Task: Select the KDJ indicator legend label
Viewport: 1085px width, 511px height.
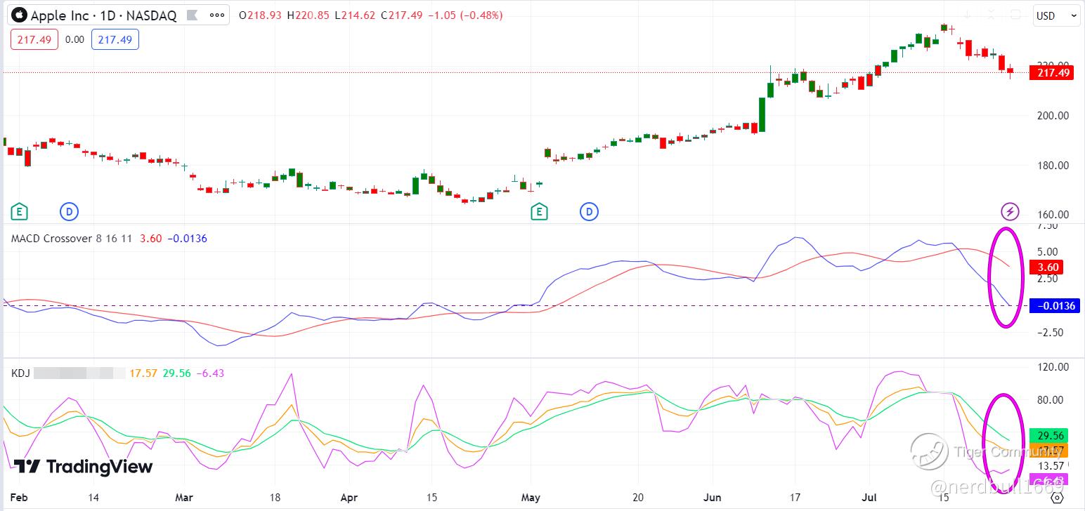Action: (x=20, y=373)
